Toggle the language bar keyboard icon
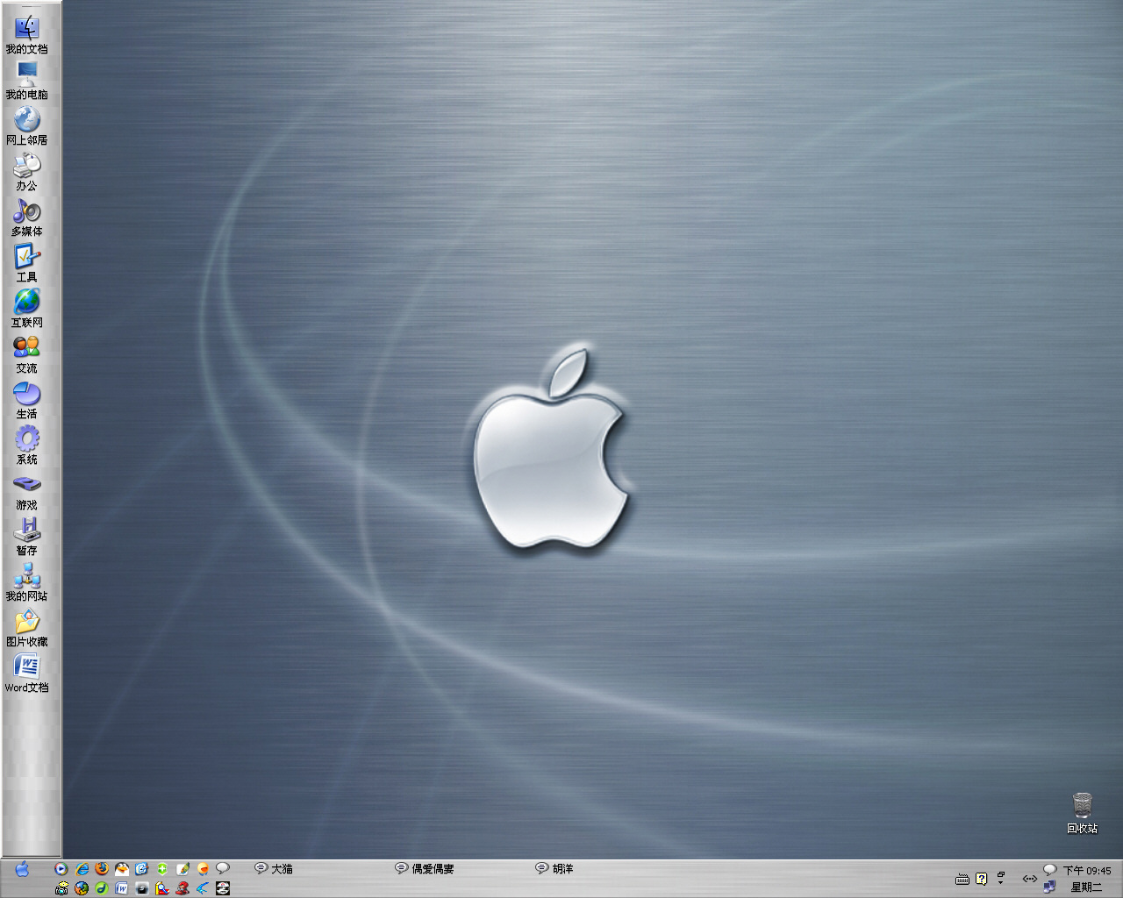The image size is (1123, 898). pyautogui.click(x=962, y=879)
